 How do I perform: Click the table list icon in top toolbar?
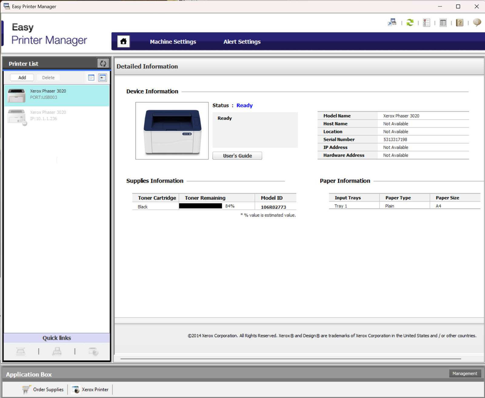[443, 22]
